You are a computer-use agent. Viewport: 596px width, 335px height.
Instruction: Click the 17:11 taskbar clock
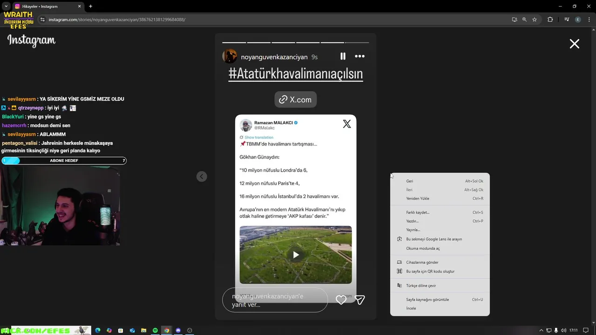[573, 330]
